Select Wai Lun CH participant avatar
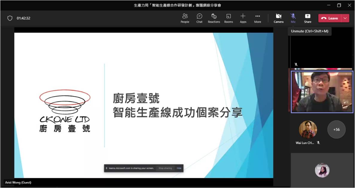The width and height of the screenshot is (355, 188). [x=308, y=130]
